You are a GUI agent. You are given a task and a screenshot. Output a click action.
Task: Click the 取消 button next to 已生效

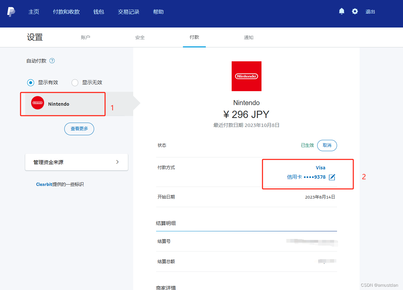coord(327,145)
